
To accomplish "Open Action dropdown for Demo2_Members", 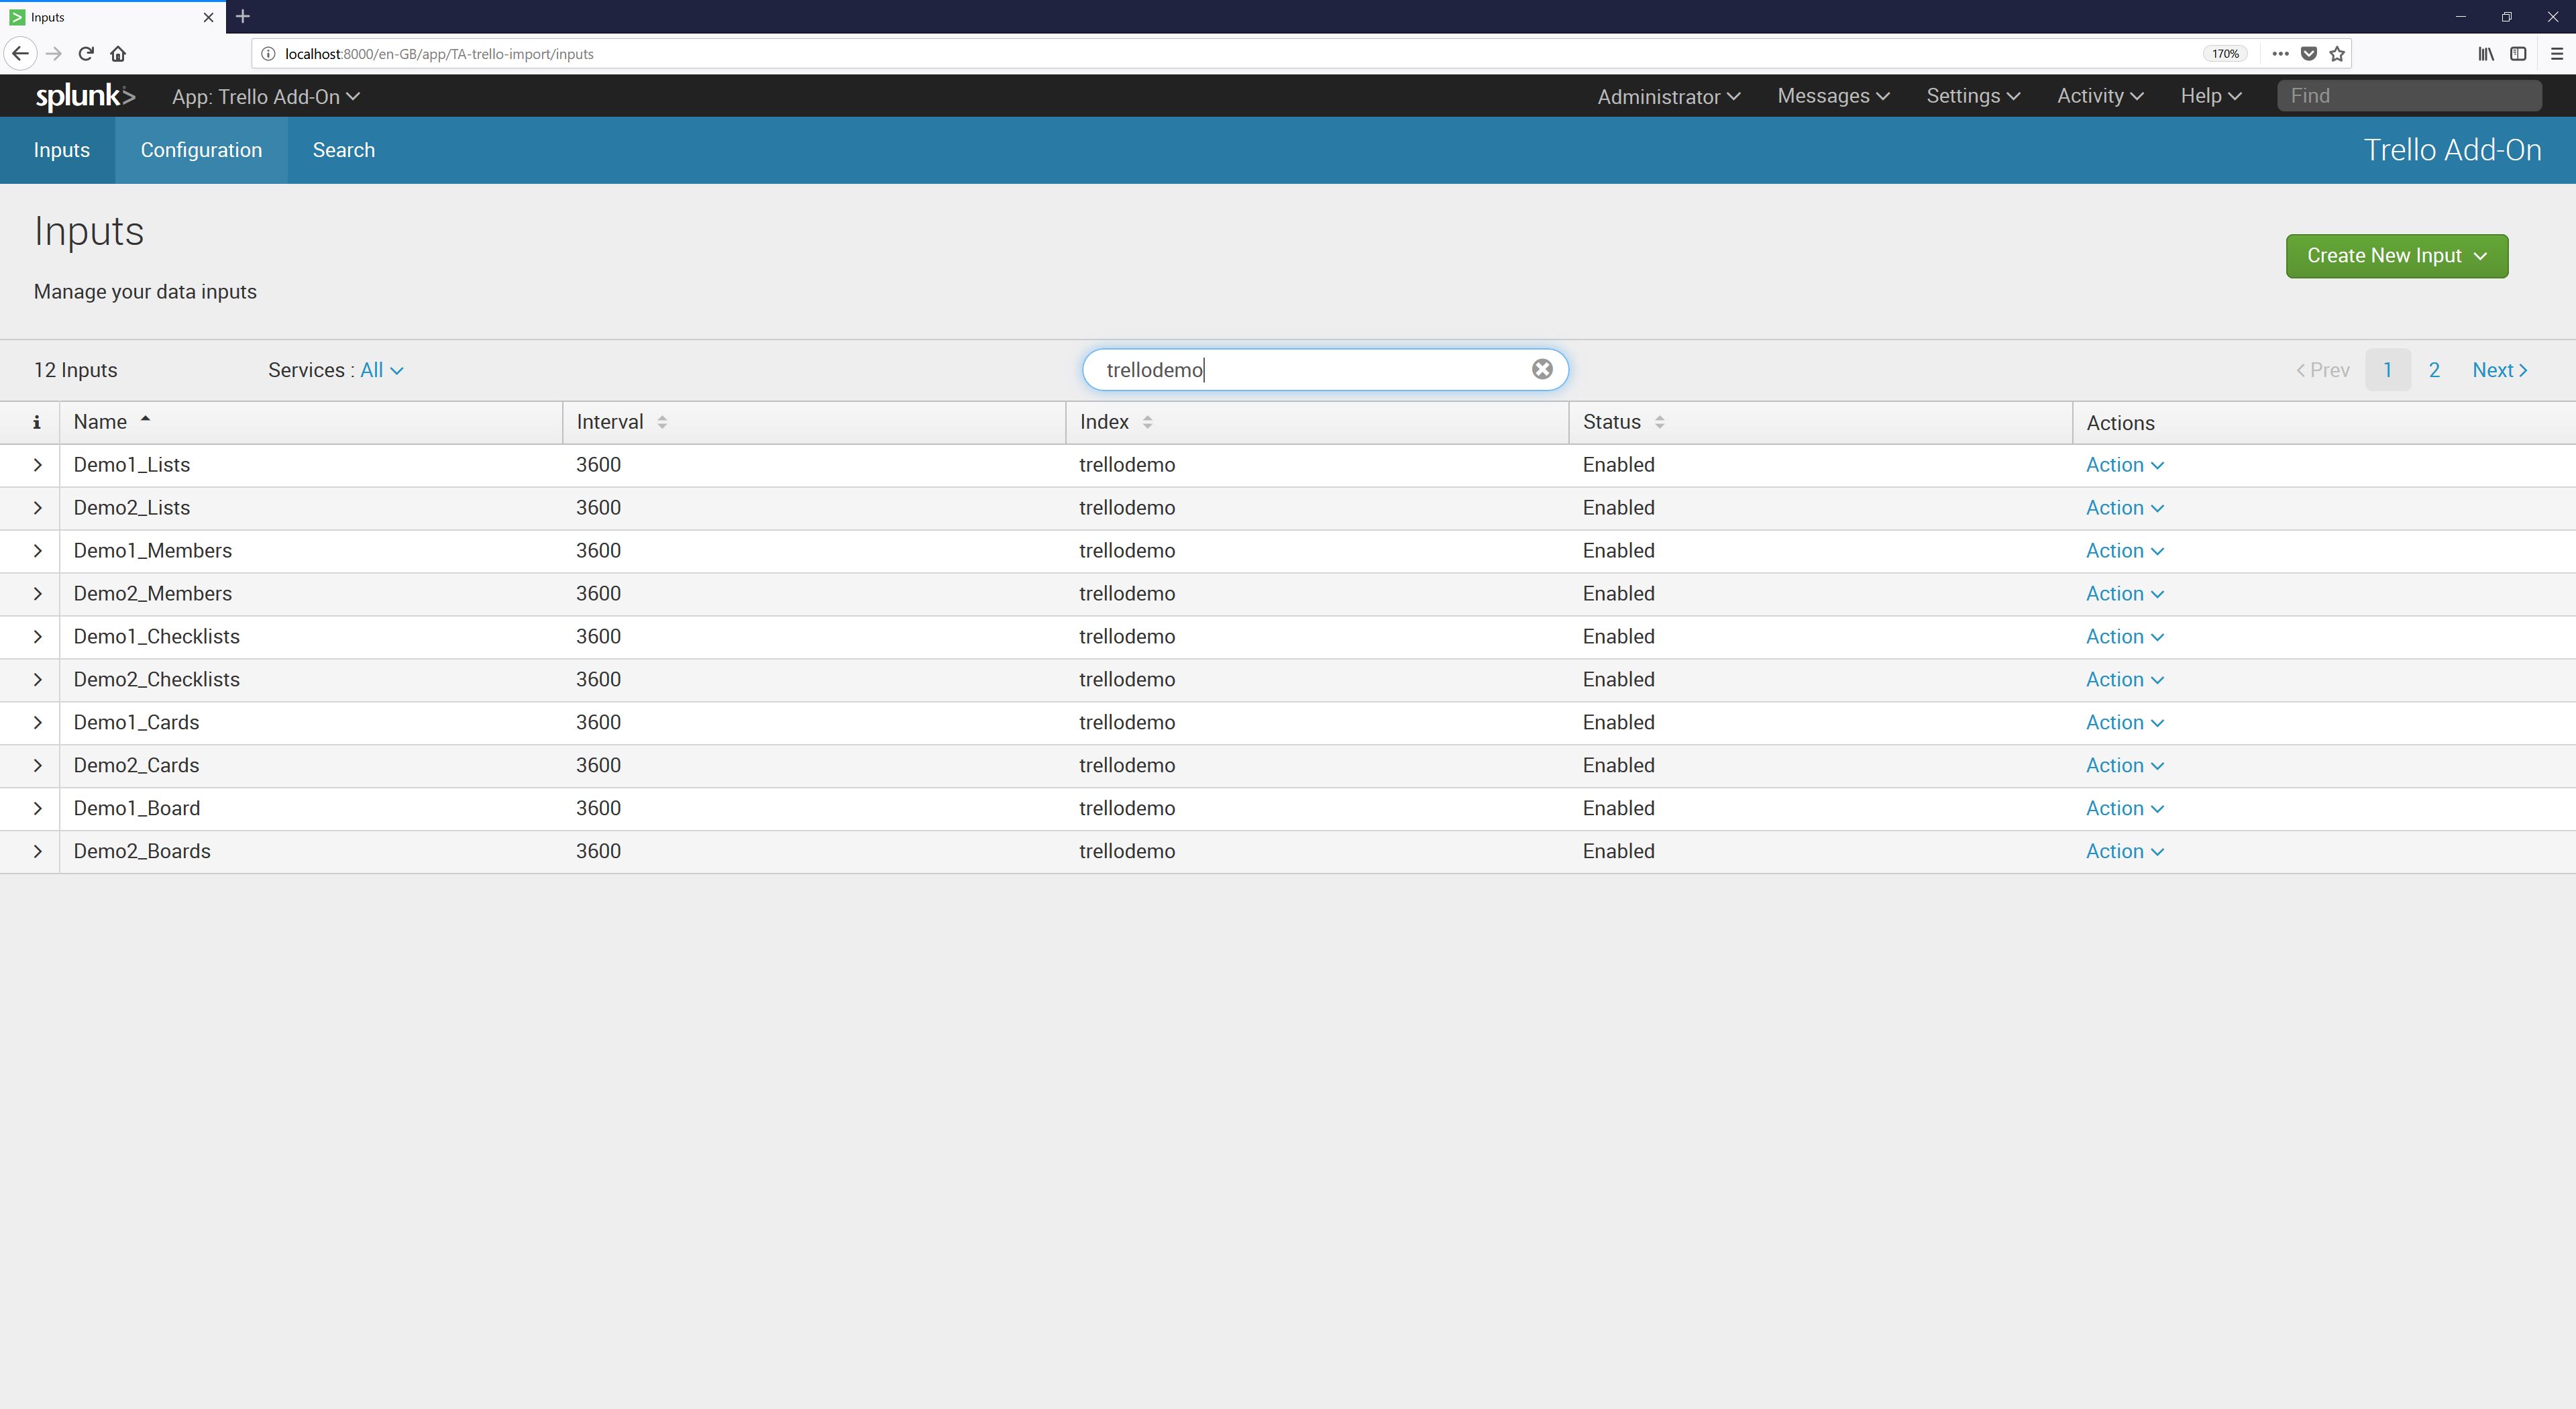I will coord(2124,594).
